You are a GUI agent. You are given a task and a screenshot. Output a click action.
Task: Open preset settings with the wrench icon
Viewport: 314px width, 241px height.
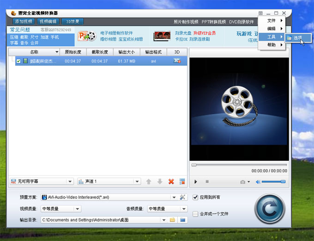pos(182,197)
